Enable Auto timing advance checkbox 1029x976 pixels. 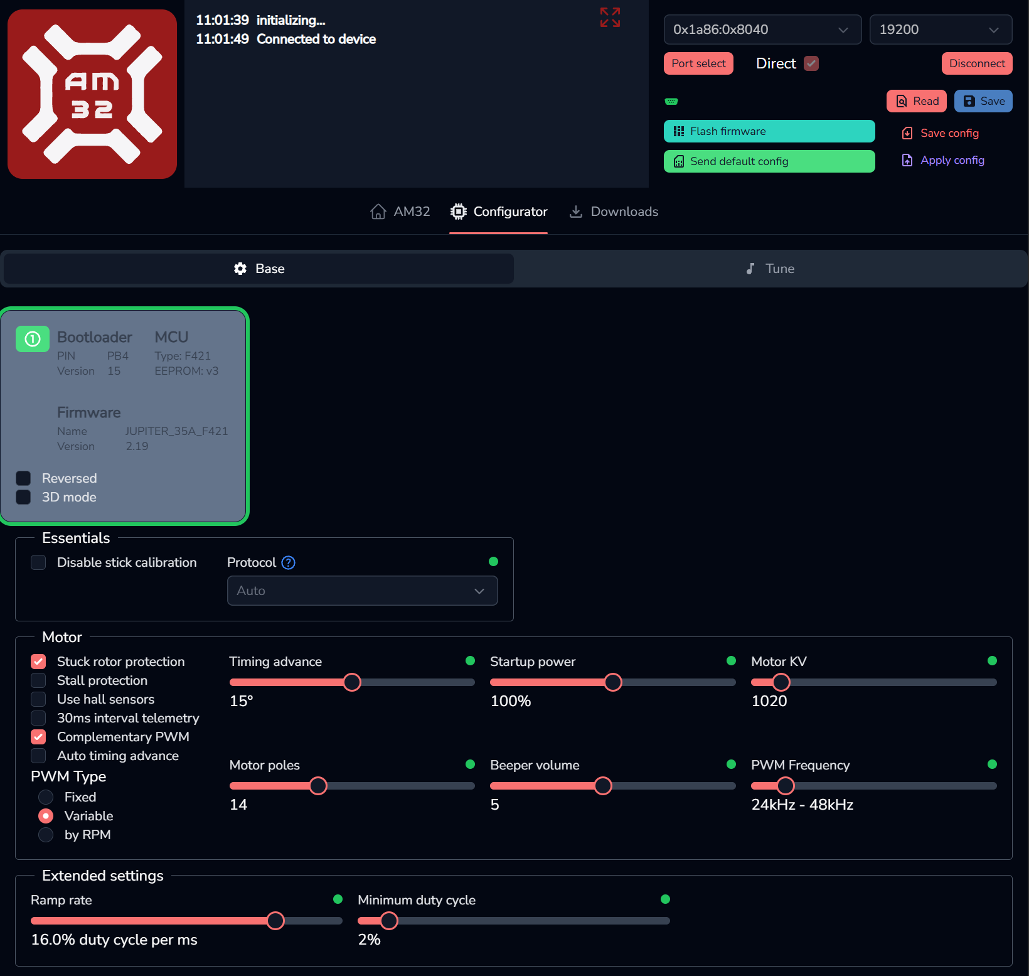point(38,756)
